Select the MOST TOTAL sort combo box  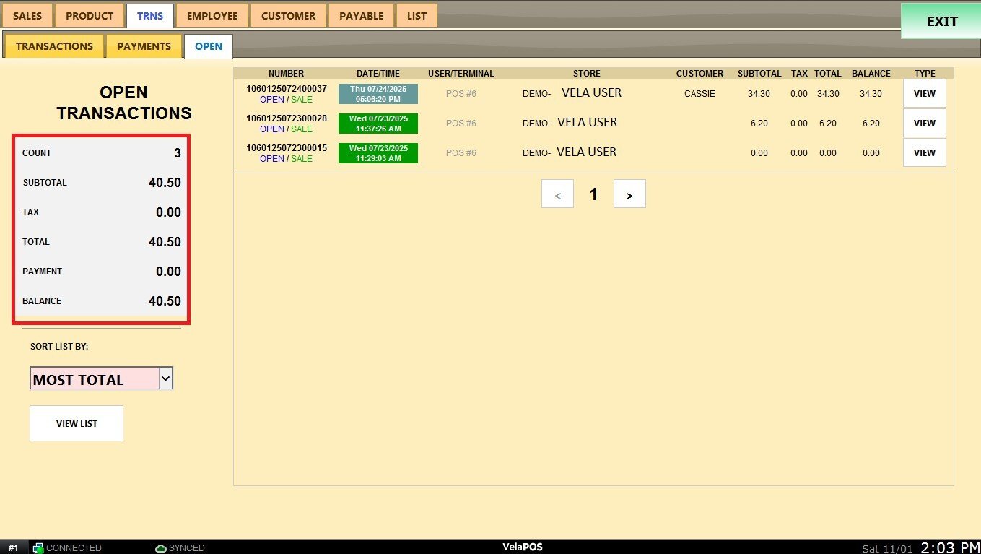[94, 379]
